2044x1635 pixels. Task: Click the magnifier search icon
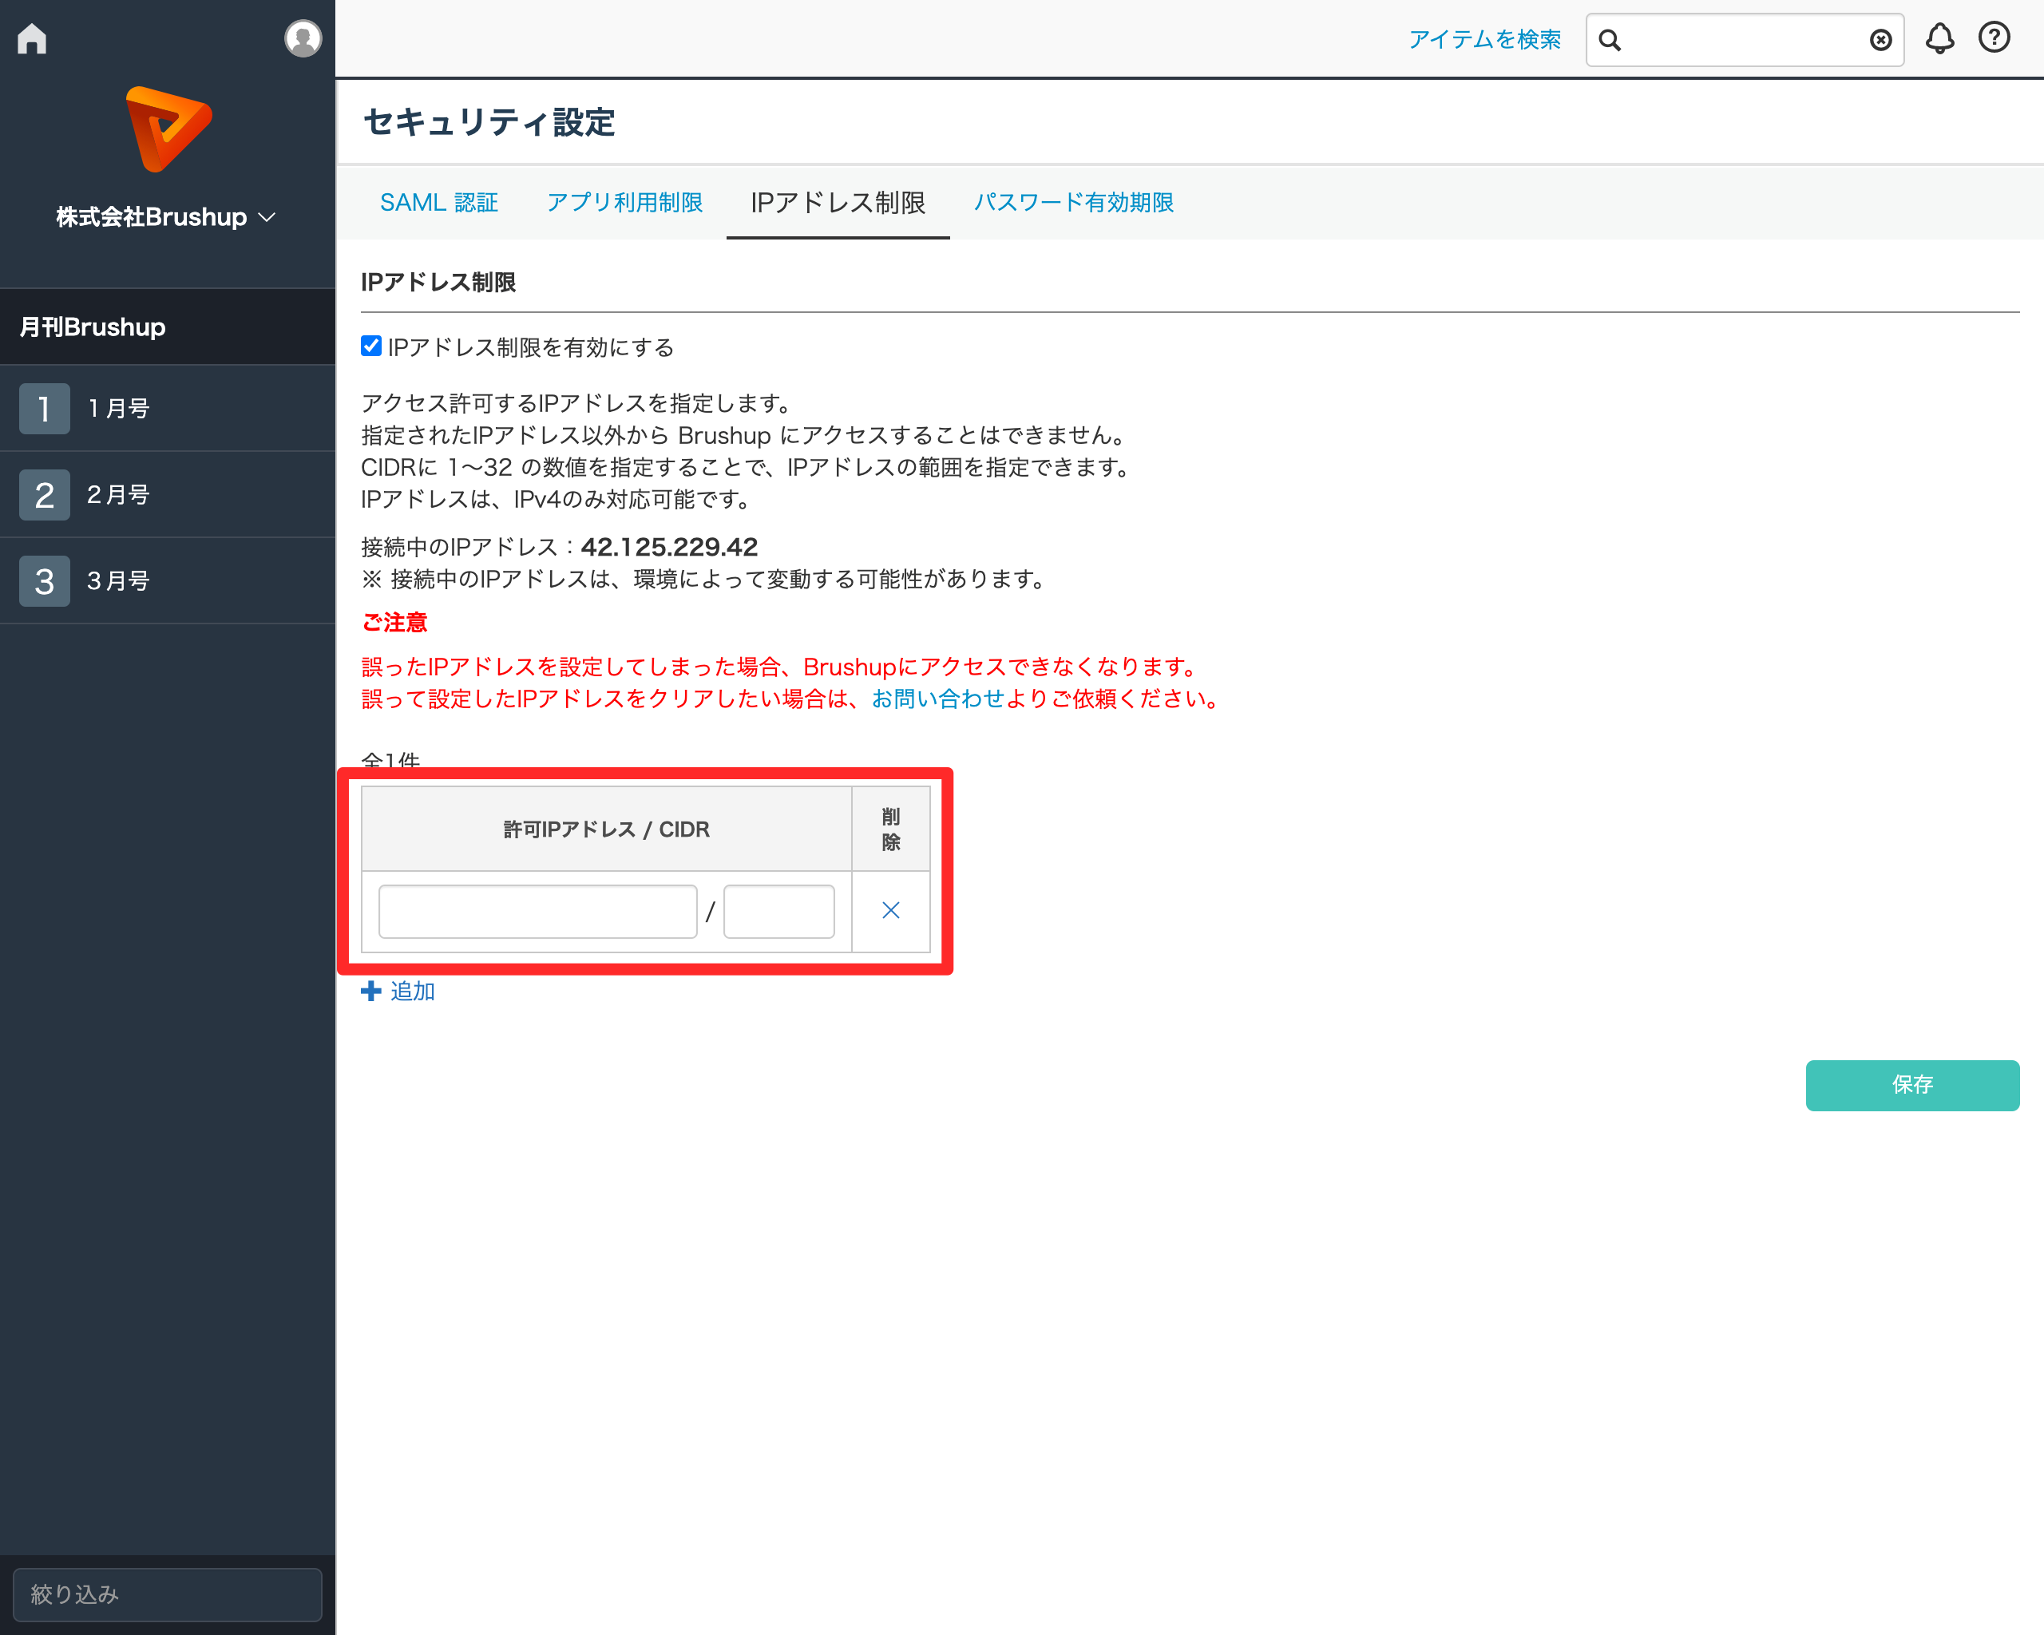coord(1610,40)
